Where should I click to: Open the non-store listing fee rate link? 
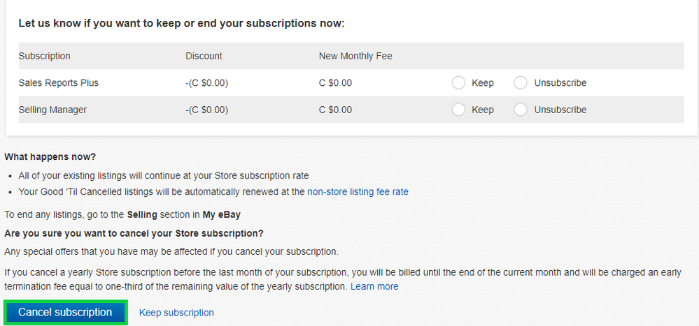click(358, 191)
